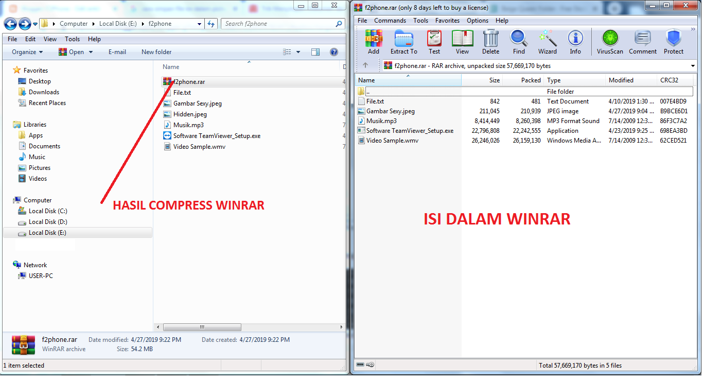Click Extract To in WinRAR toolbar
Screen dimensions: 703x381
tap(404, 42)
